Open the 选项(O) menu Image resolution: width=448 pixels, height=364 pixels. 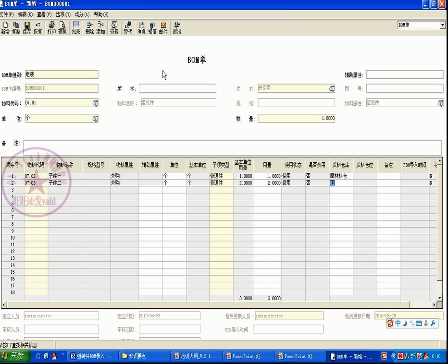(x=63, y=14)
